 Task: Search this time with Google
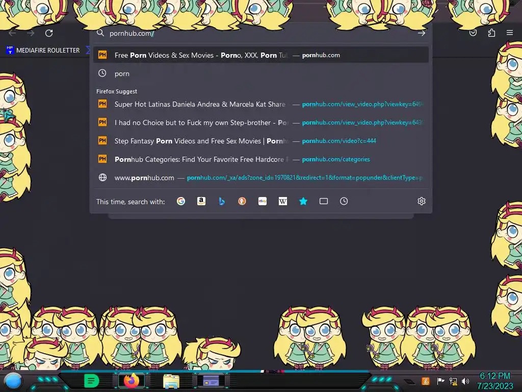(181, 201)
